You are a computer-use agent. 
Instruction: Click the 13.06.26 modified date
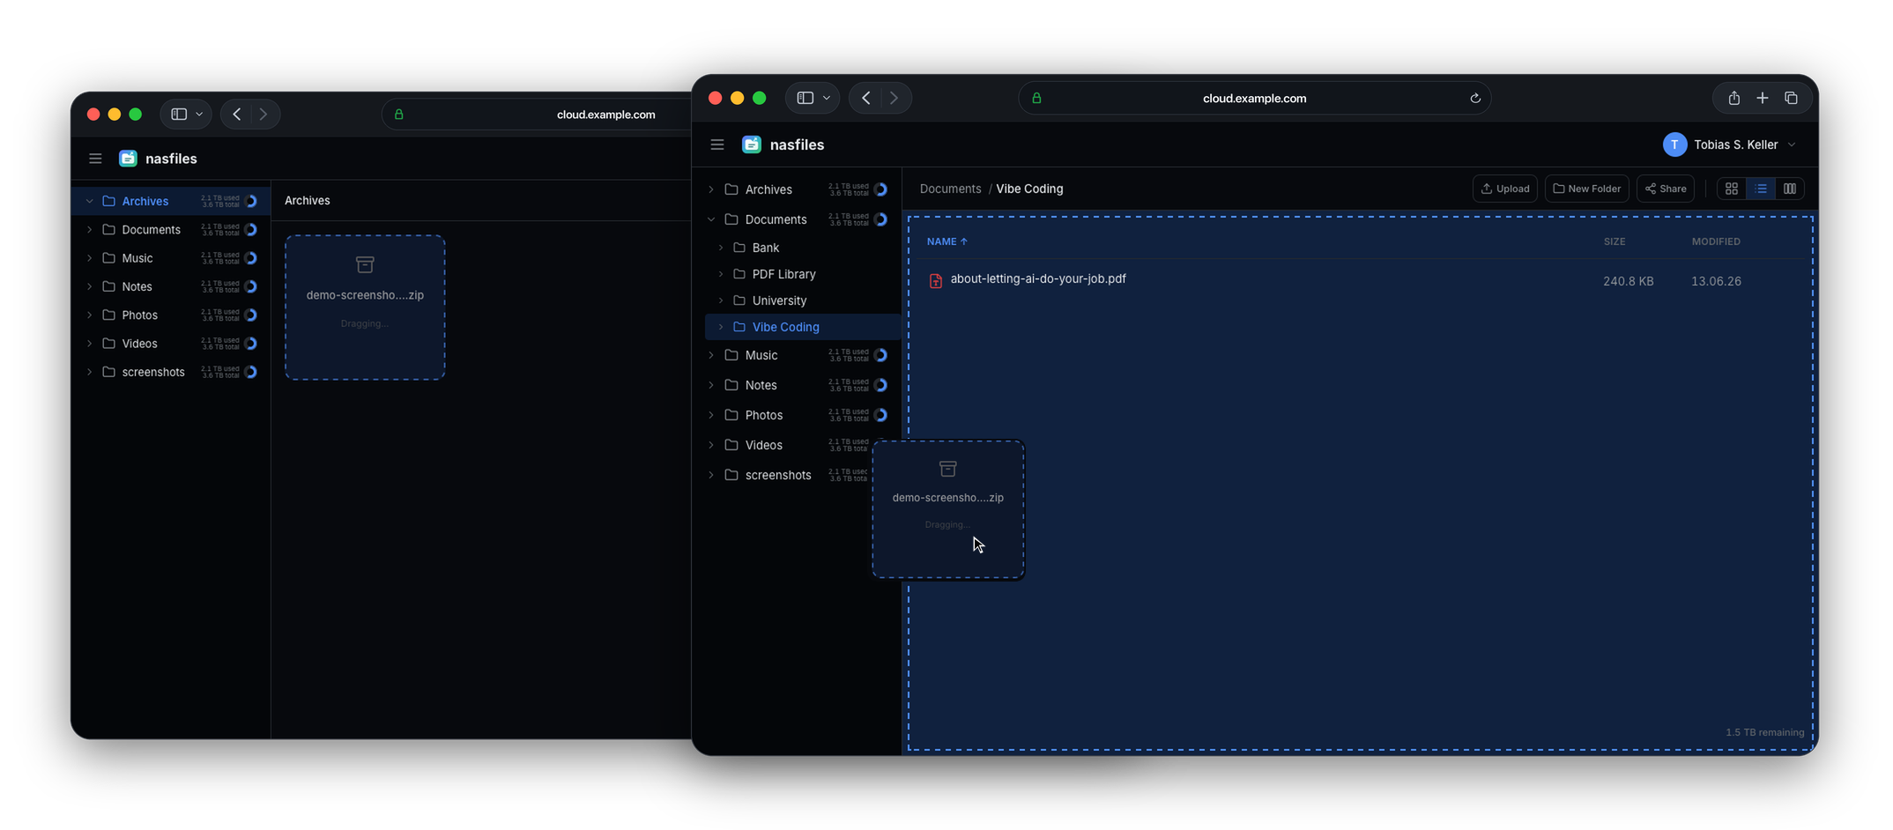tap(1716, 281)
